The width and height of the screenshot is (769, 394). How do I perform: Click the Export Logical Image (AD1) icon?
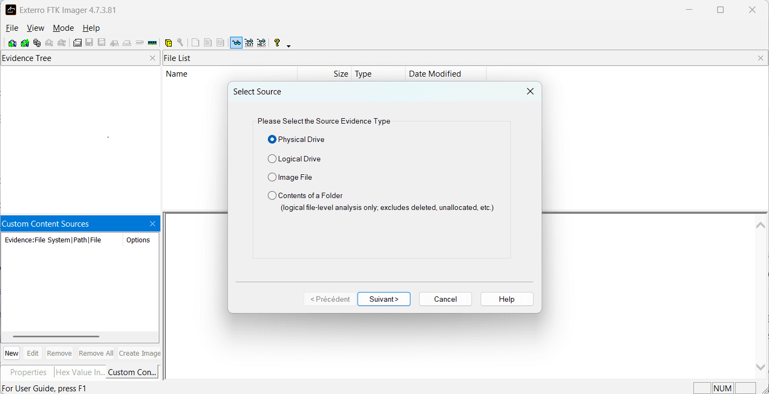click(x=102, y=43)
